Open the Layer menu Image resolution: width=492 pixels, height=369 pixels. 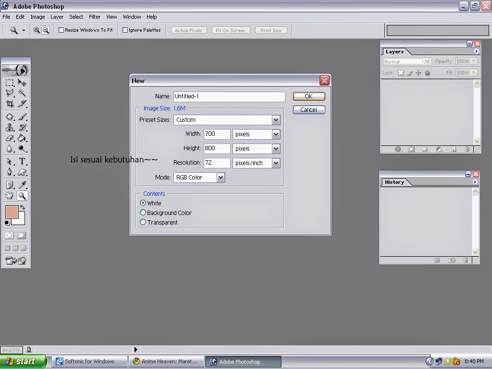point(57,17)
